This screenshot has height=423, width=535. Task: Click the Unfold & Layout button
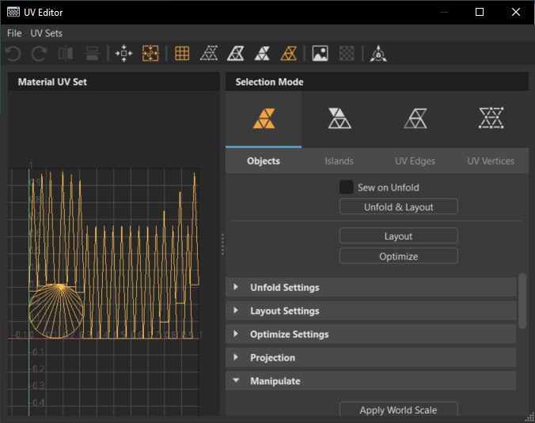pos(399,206)
